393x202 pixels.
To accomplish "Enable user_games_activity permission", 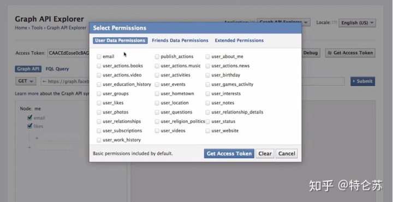I will (207, 85).
